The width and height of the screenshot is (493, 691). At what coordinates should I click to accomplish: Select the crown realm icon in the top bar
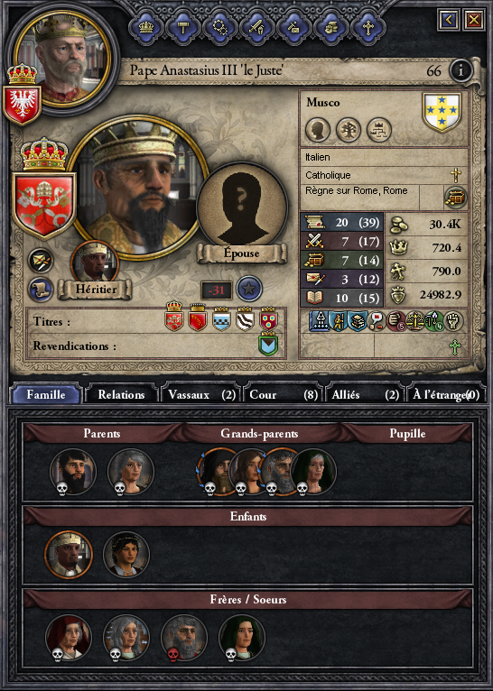[145, 27]
